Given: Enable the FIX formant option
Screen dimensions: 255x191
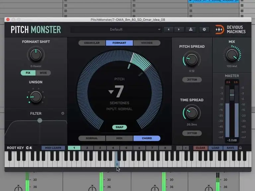Looking at the screenshot, I should pyautogui.click(x=28, y=73).
